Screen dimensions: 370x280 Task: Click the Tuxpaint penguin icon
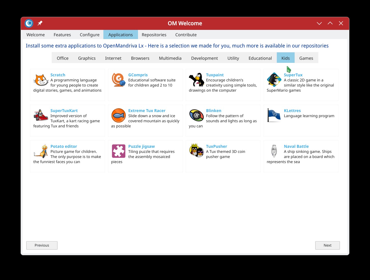pyautogui.click(x=197, y=80)
